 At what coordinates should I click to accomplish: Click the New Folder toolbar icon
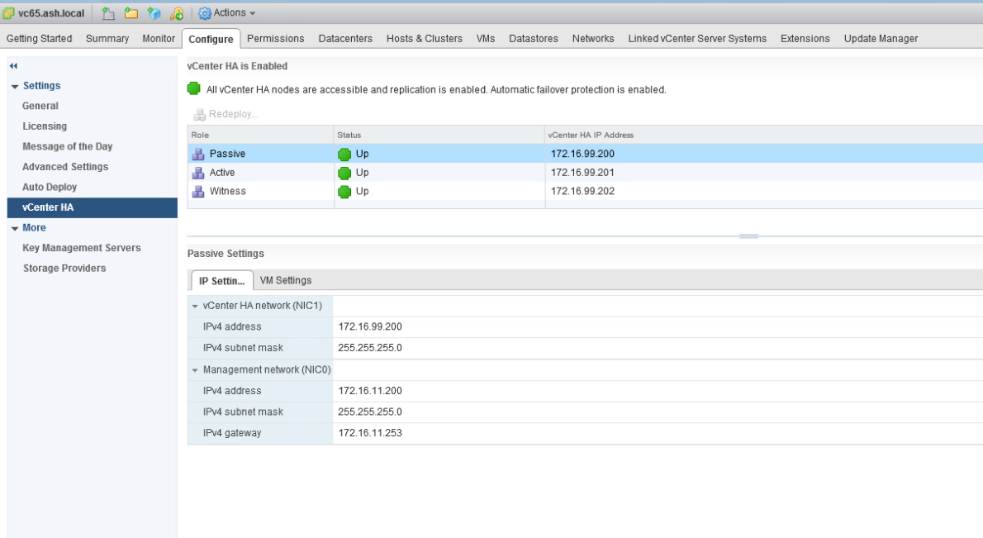[x=131, y=13]
